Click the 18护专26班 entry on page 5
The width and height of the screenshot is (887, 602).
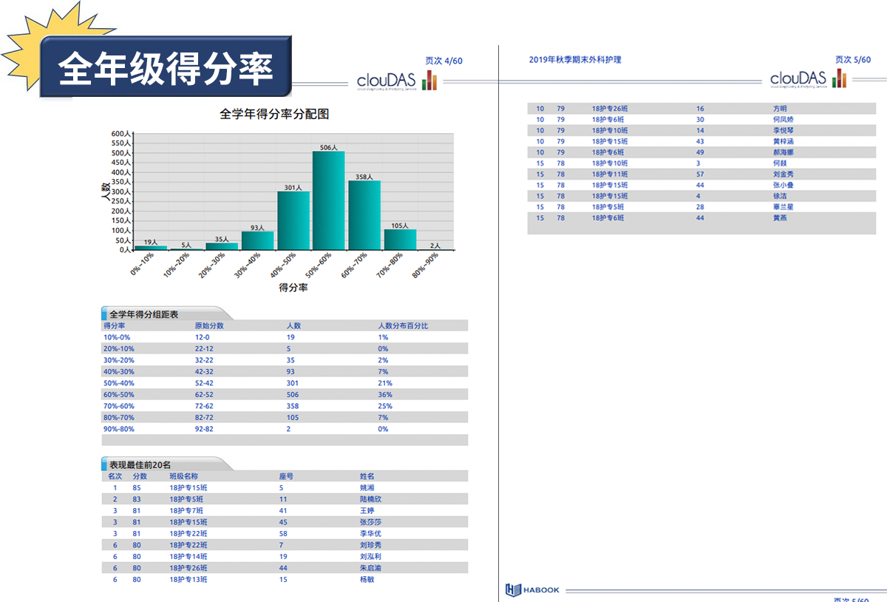coord(609,109)
